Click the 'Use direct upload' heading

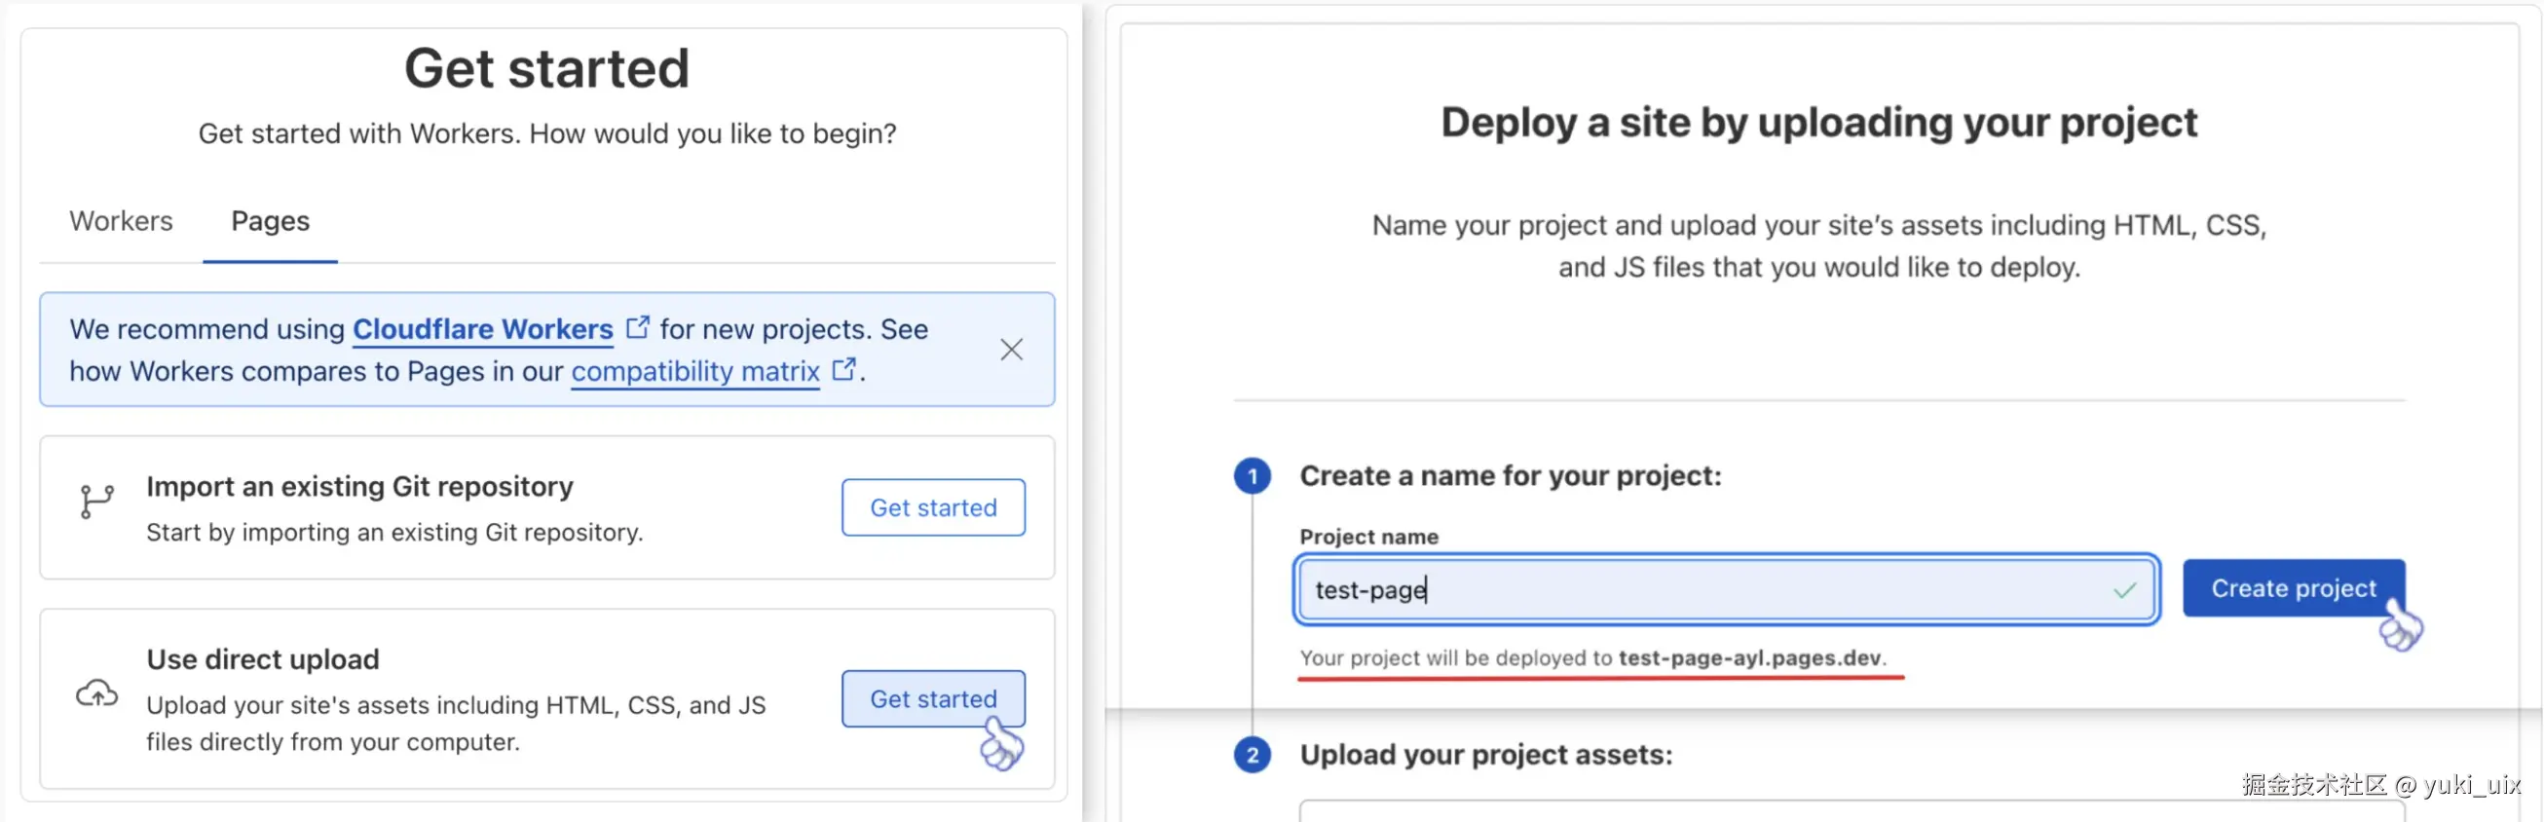tap(263, 659)
